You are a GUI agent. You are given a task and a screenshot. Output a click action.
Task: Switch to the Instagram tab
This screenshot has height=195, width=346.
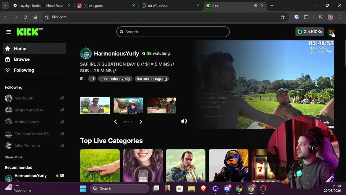click(x=106, y=5)
